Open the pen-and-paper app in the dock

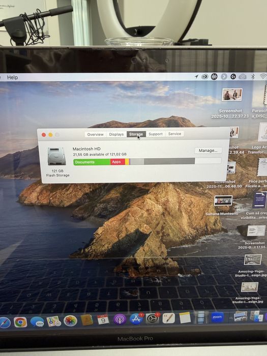coord(169,318)
